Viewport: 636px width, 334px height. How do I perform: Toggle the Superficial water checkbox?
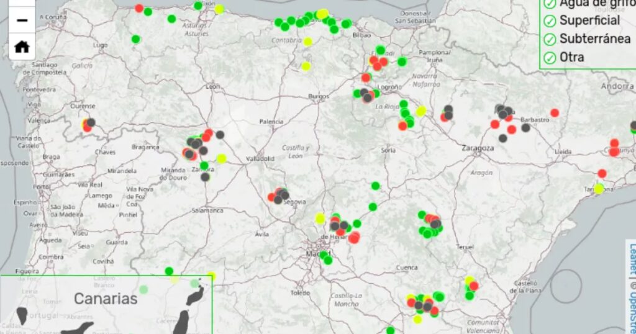(550, 20)
